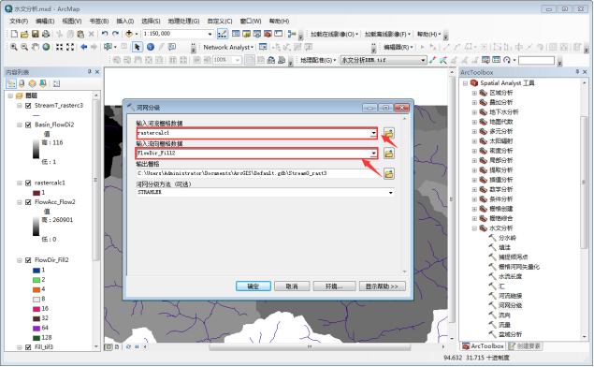Uncheck the Basin_FlowDi2 layer checkbox
594x367 pixels.
click(x=28, y=125)
